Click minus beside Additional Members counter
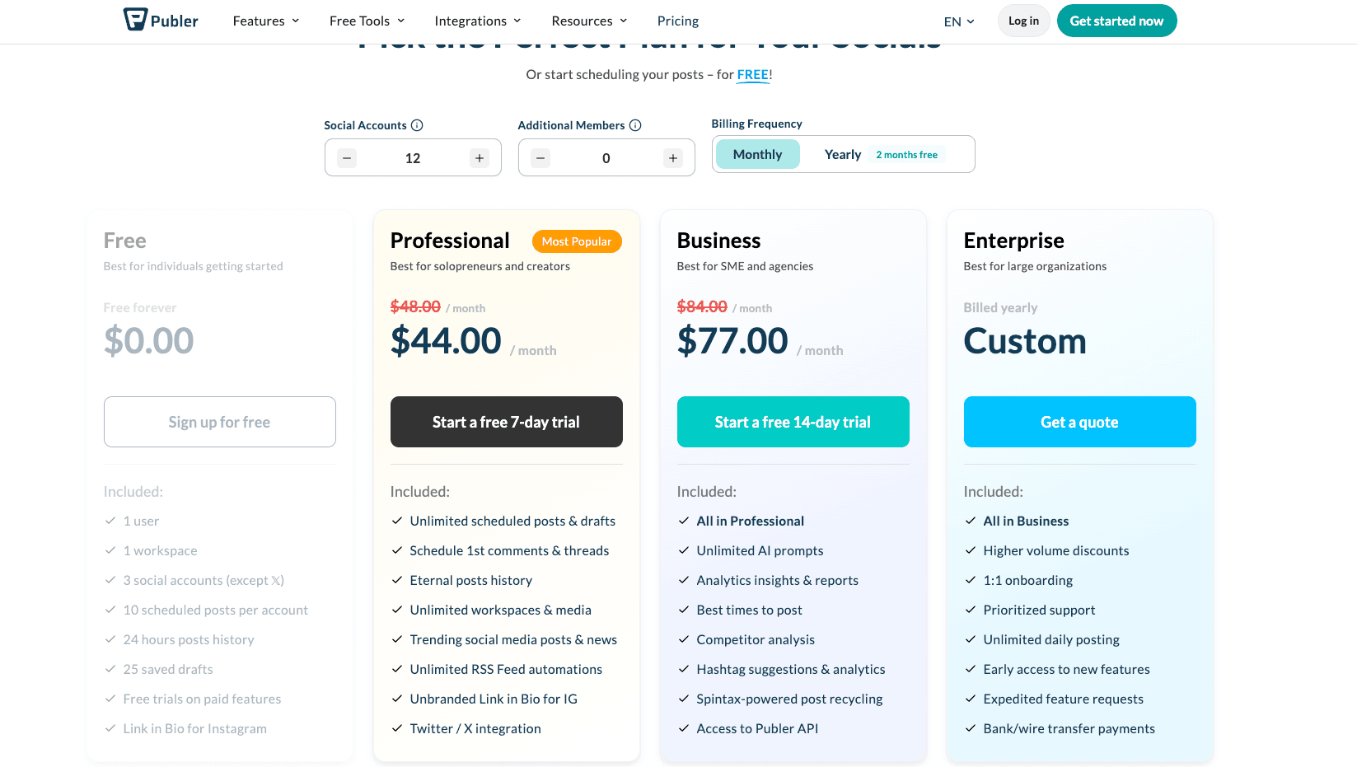Image resolution: width=1357 pixels, height=767 pixels. tap(540, 157)
